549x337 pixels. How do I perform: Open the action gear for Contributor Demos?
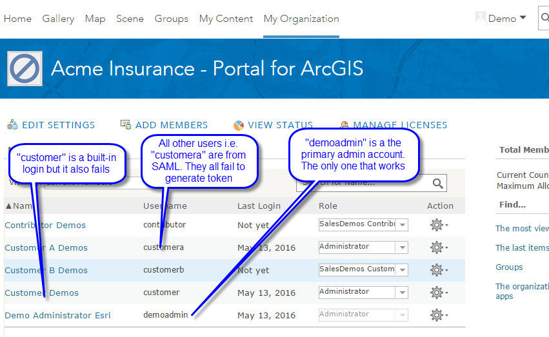[x=438, y=225]
